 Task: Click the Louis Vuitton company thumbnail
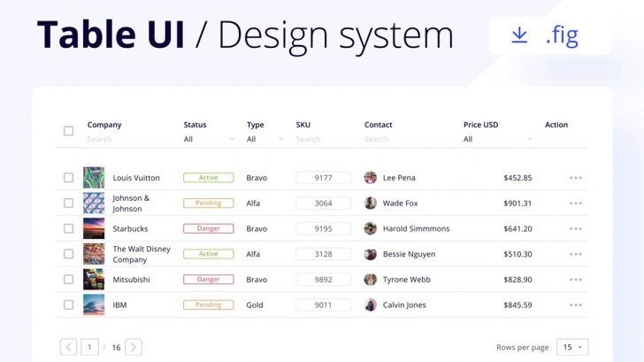pos(94,178)
